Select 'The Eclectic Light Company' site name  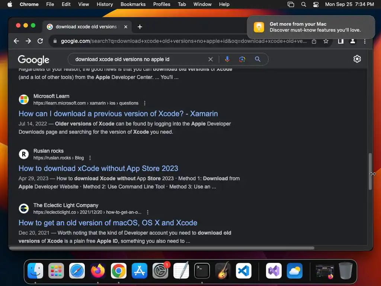66,205
